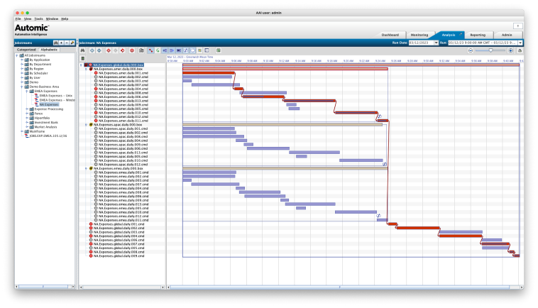Click the red circle stop icon in toolbar
The width and height of the screenshot is (538, 308).
tap(132, 50)
